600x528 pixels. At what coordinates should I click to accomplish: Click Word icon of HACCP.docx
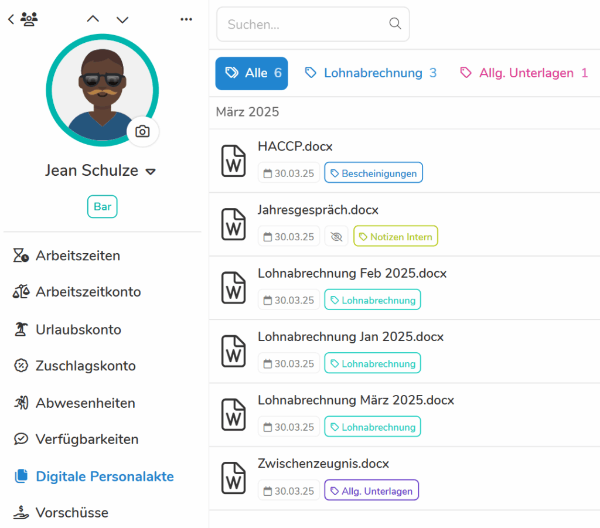click(x=233, y=161)
